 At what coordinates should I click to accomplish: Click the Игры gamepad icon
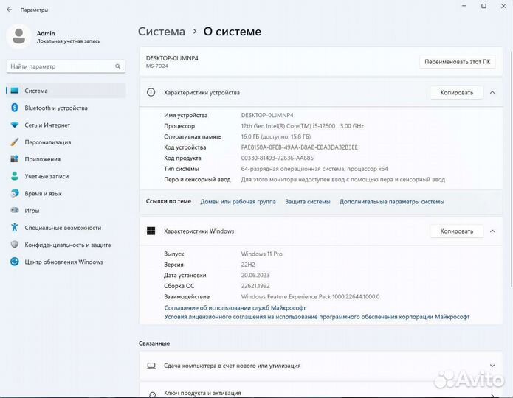(15, 210)
